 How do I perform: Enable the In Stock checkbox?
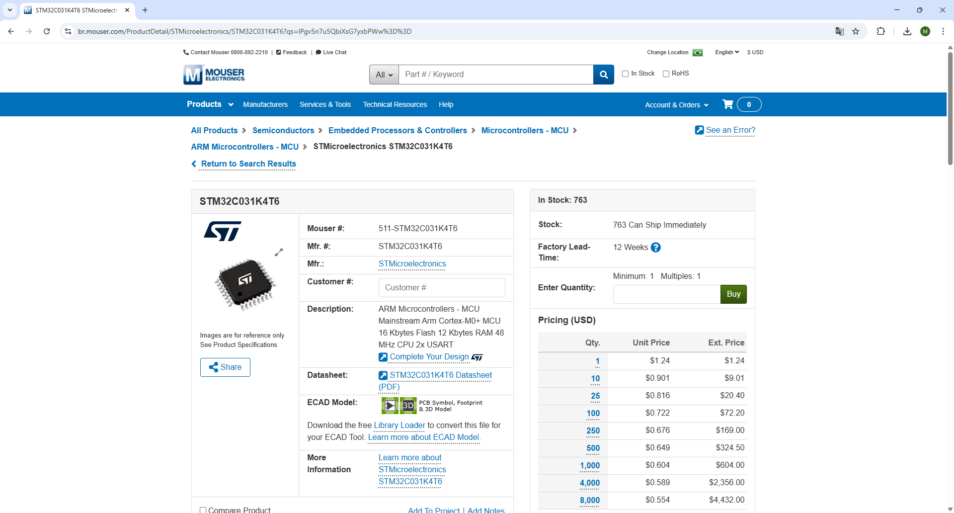click(x=626, y=74)
